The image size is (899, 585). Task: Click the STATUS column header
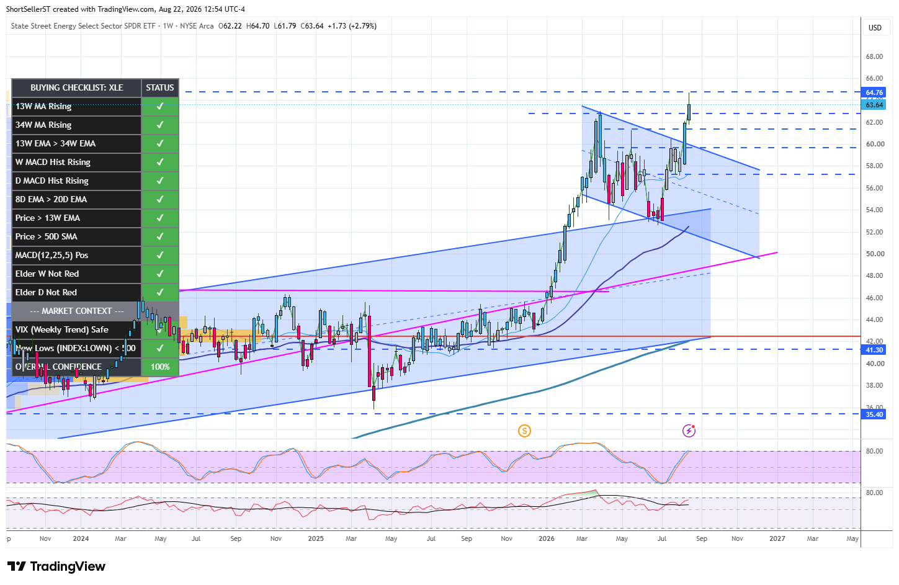pos(160,87)
